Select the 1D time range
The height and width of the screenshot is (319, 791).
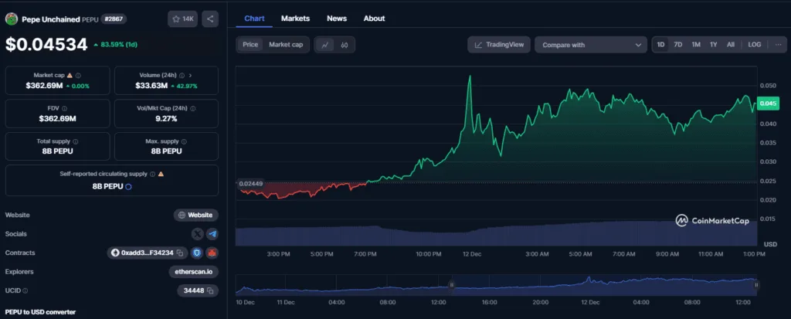pos(660,45)
